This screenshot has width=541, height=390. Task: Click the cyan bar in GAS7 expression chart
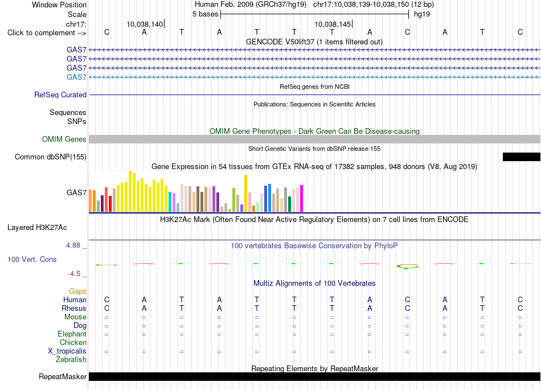[170, 202]
